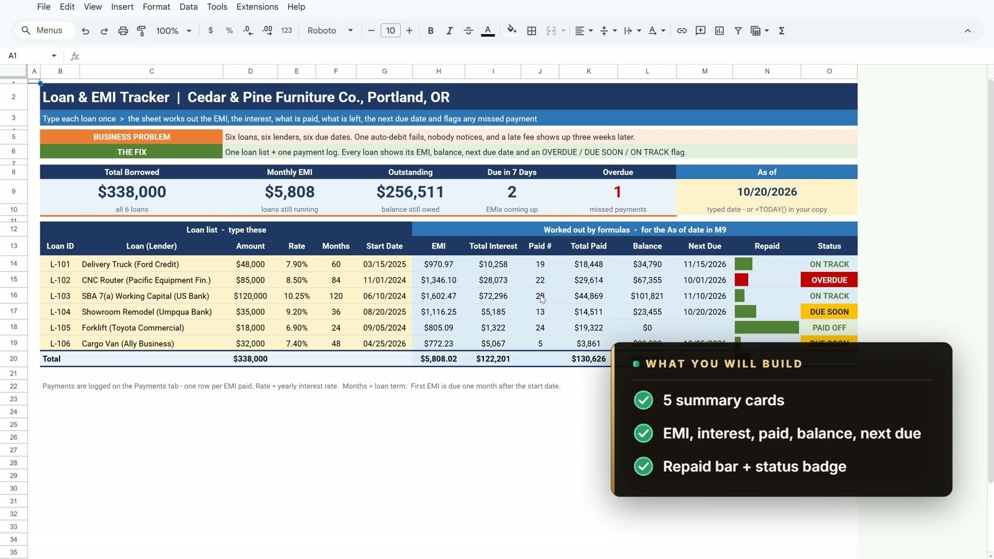This screenshot has width=994, height=559.
Task: Decrease decimal places
Action: 248,30
